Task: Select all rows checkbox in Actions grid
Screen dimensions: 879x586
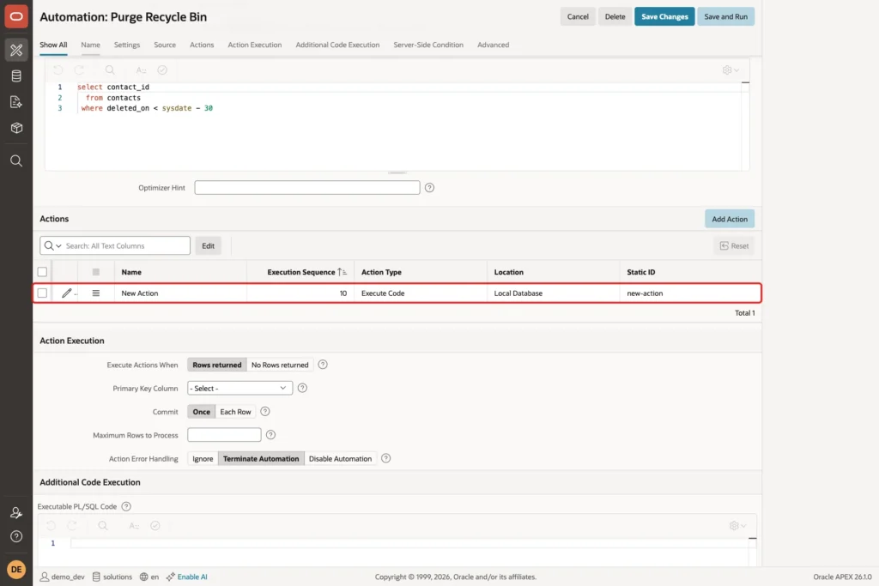Action: [x=42, y=272]
